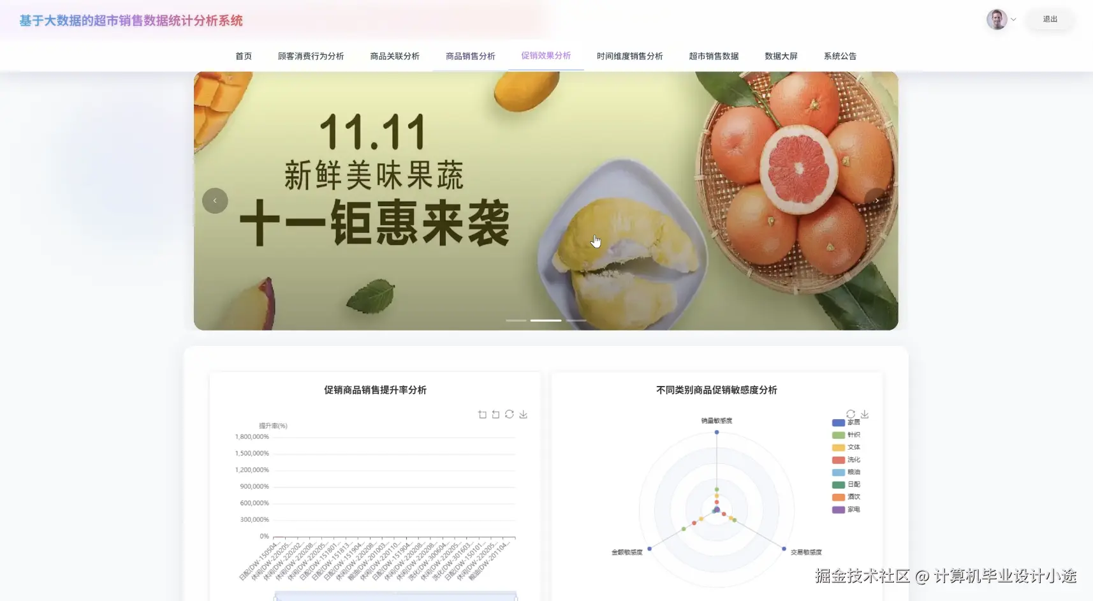Save the radar chart as an image
The image size is (1093, 601).
(865, 413)
